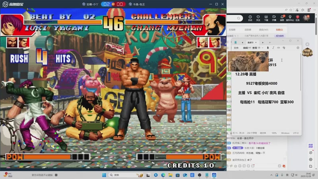Click clear formatting icon in Notepad toolbar
Screen dimensions: 318x179
pyautogui.click(x=284, y=48)
